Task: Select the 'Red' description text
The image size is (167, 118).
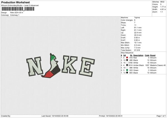Action: [135, 58]
